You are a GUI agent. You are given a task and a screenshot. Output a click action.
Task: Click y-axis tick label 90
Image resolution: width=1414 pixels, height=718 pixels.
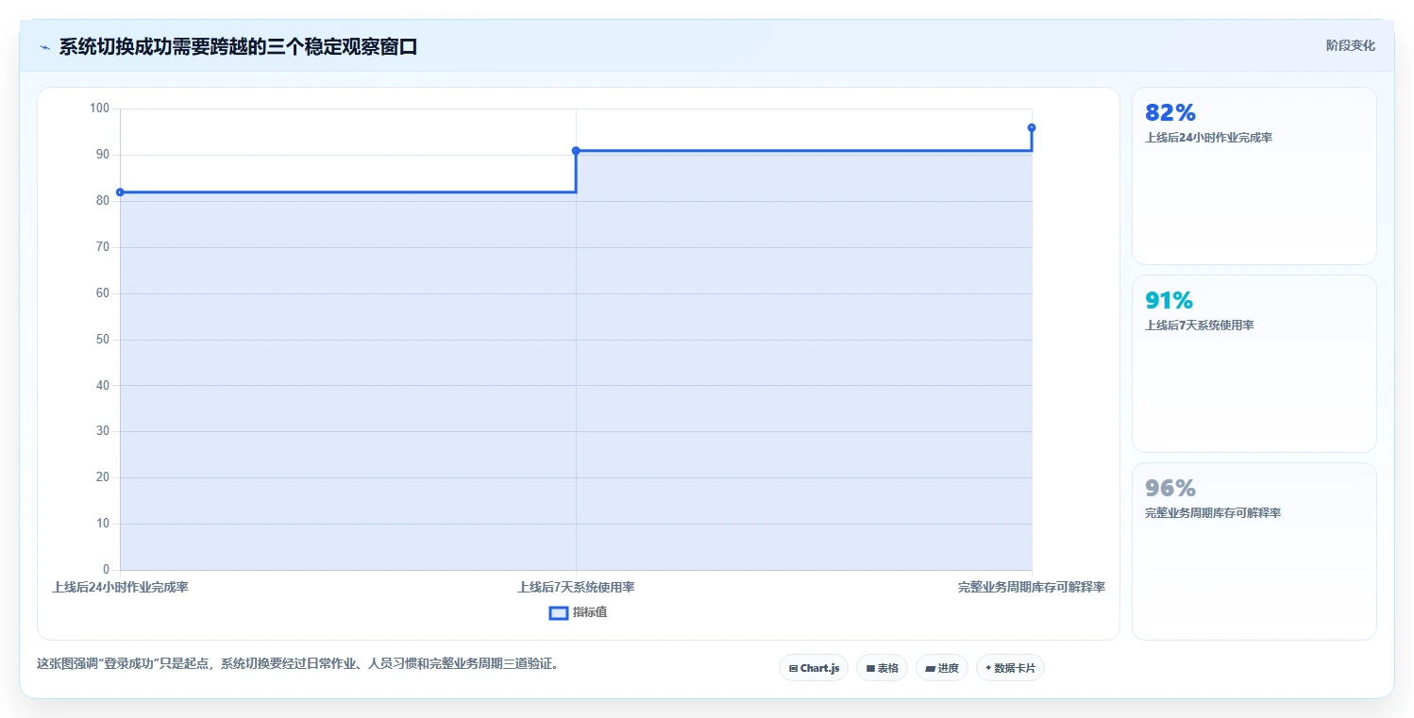point(103,155)
